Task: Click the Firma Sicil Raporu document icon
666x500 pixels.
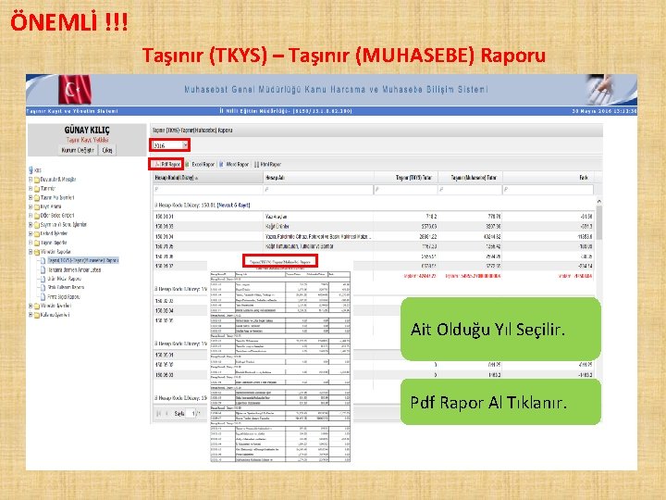Action: [x=43, y=297]
